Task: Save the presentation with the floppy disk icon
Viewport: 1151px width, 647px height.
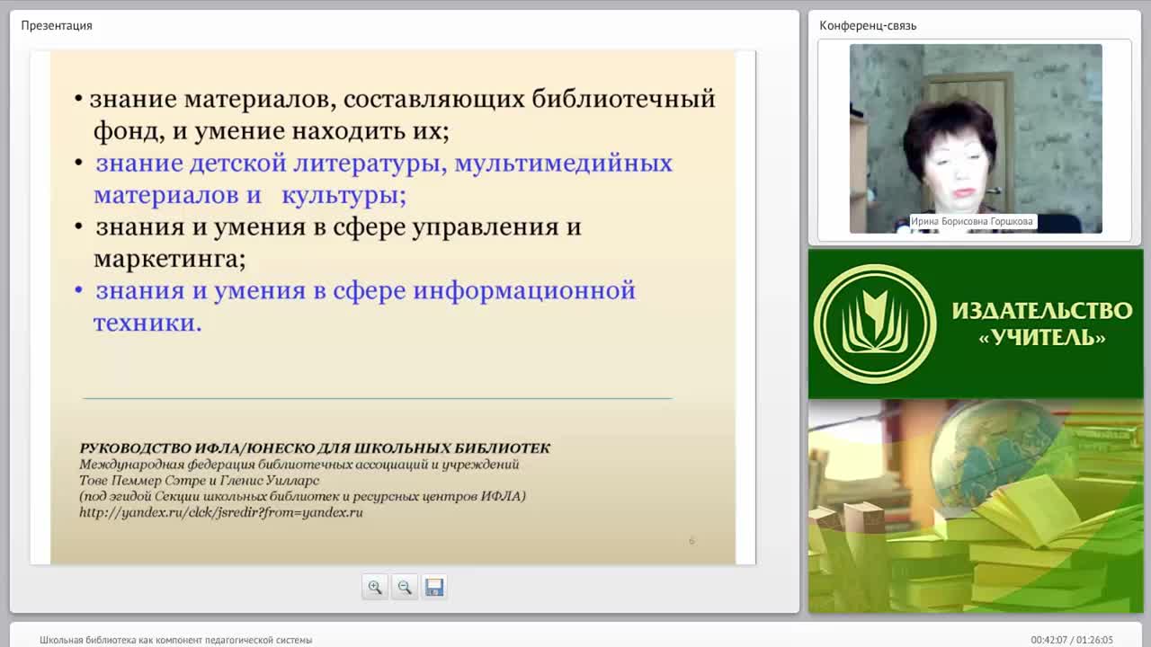Action: click(x=434, y=587)
